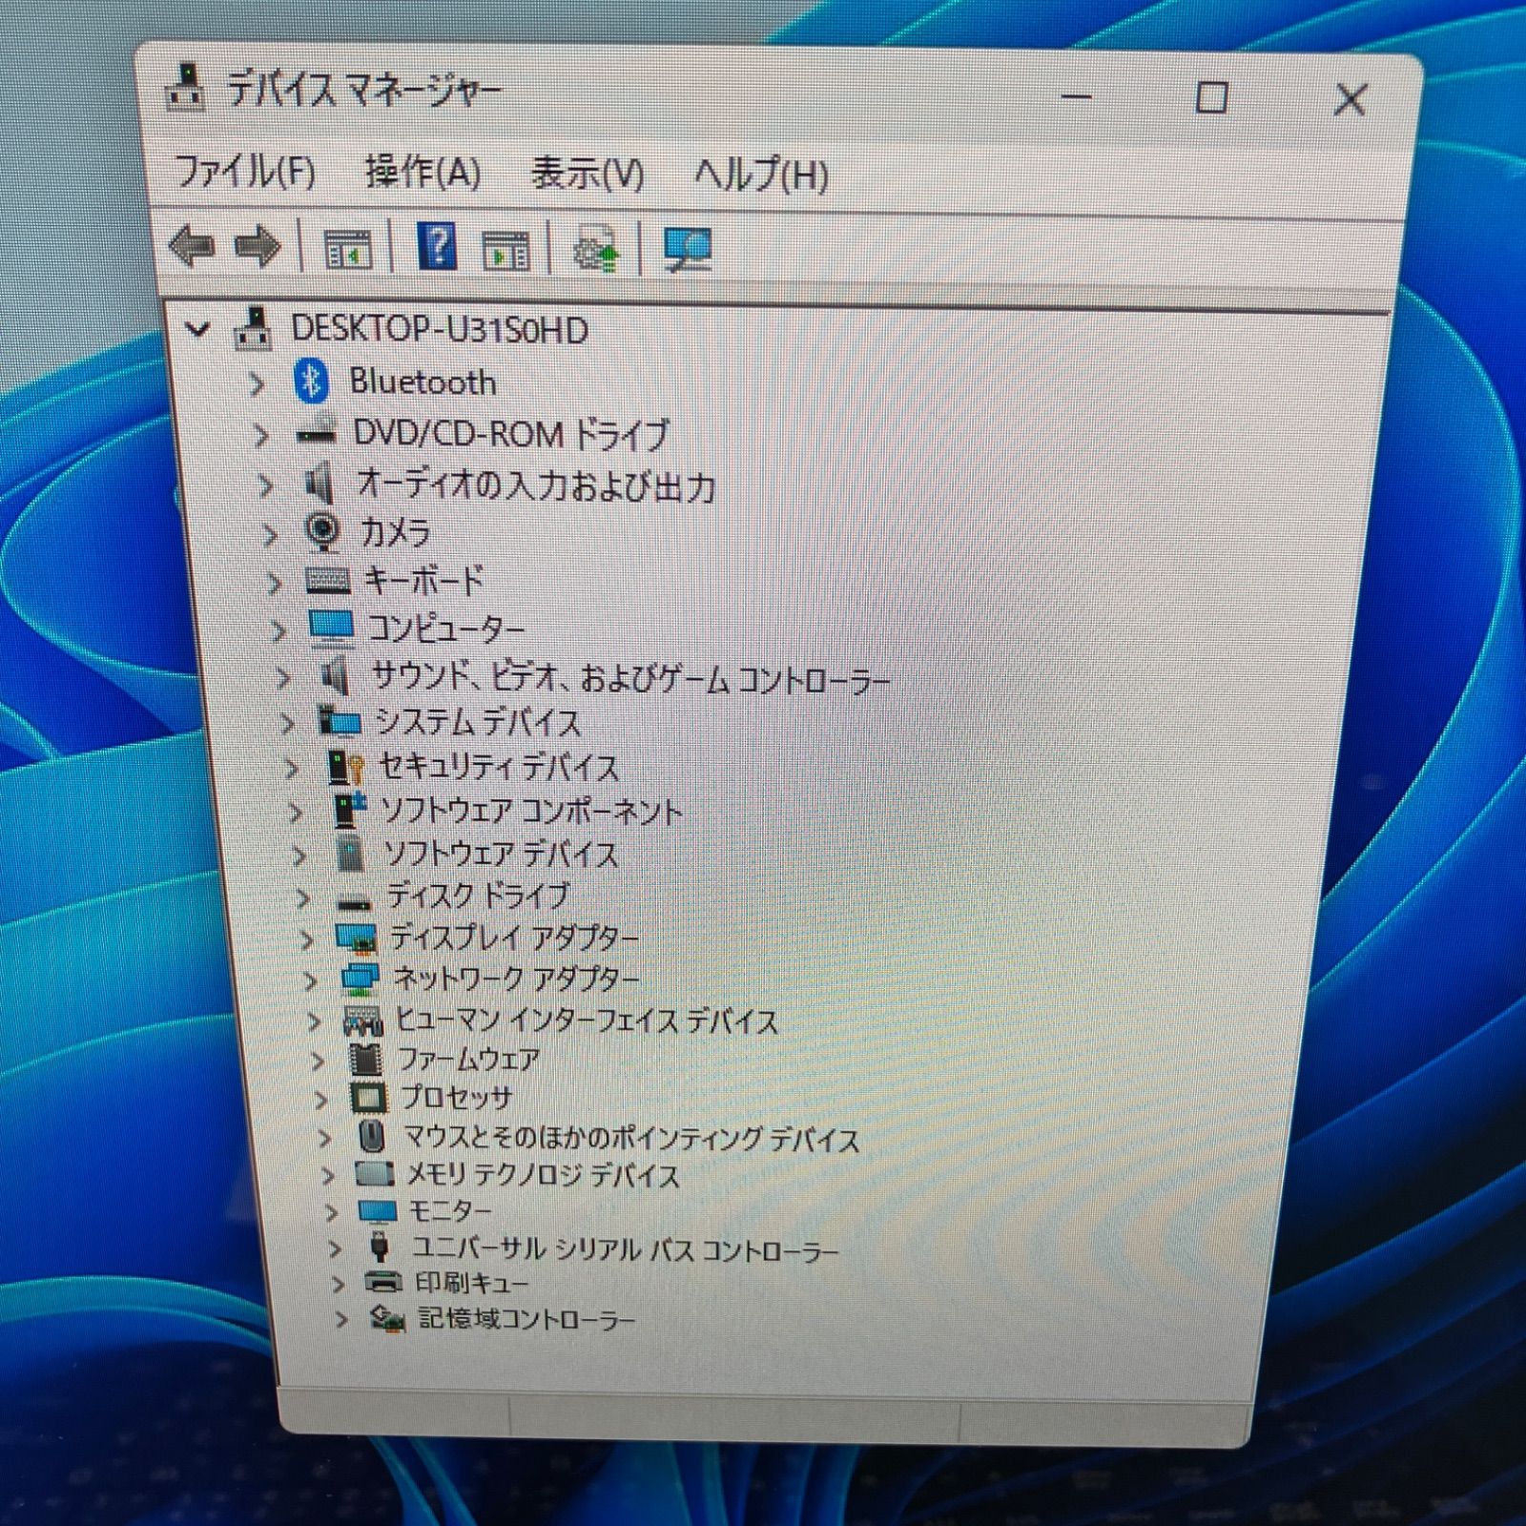The width and height of the screenshot is (1526, 1526).
Task: Open the ファイル(F) menu
Action: coord(245,173)
